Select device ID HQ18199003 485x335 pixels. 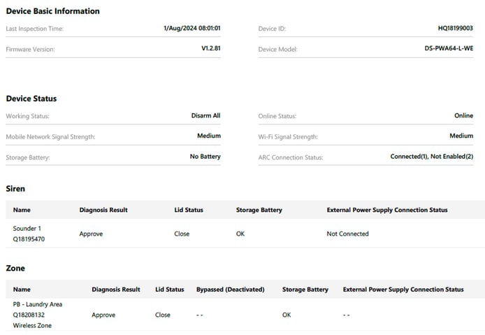coord(456,28)
